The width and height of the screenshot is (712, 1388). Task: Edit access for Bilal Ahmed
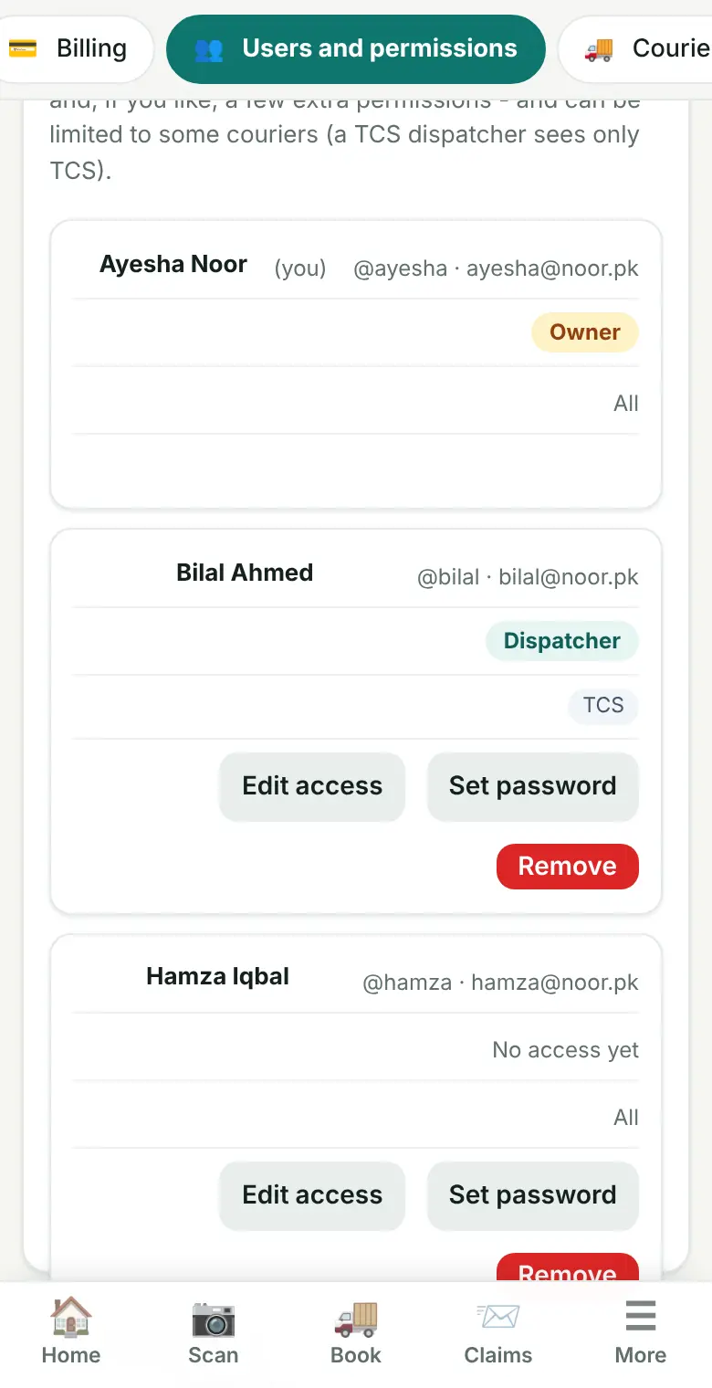pos(312,786)
